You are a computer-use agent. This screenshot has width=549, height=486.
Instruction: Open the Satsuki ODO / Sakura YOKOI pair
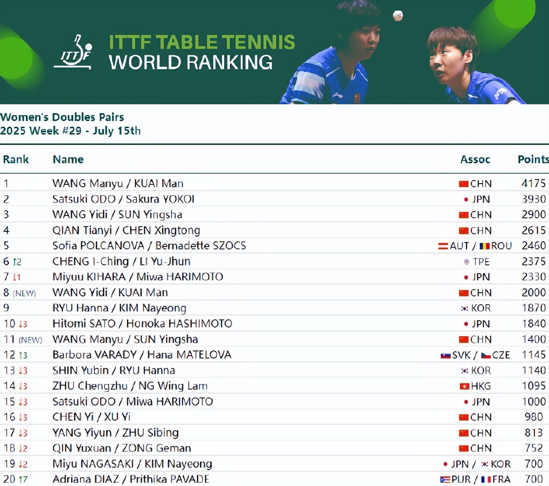click(123, 199)
